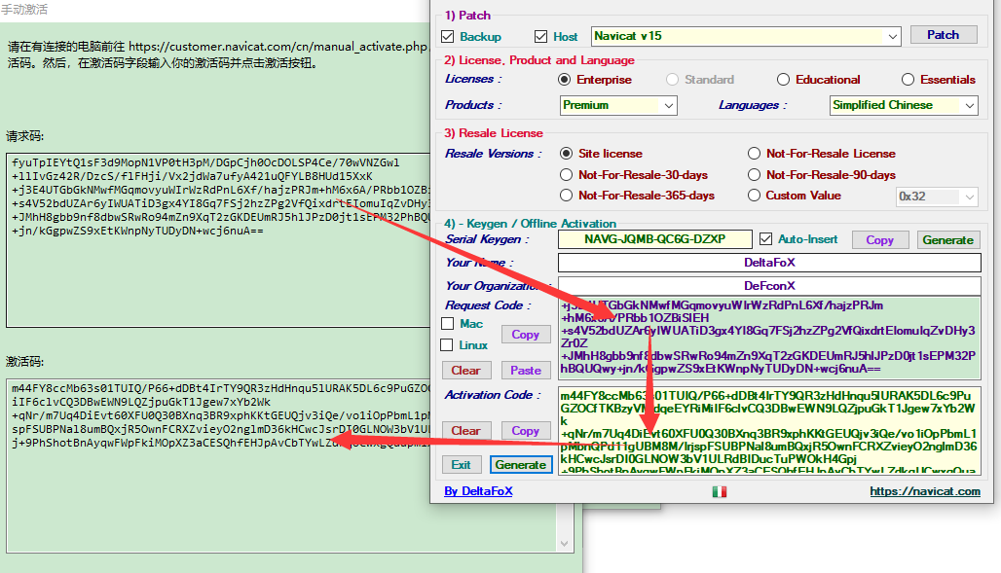
Task: Click the Italian flag icon
Action: coord(720,492)
